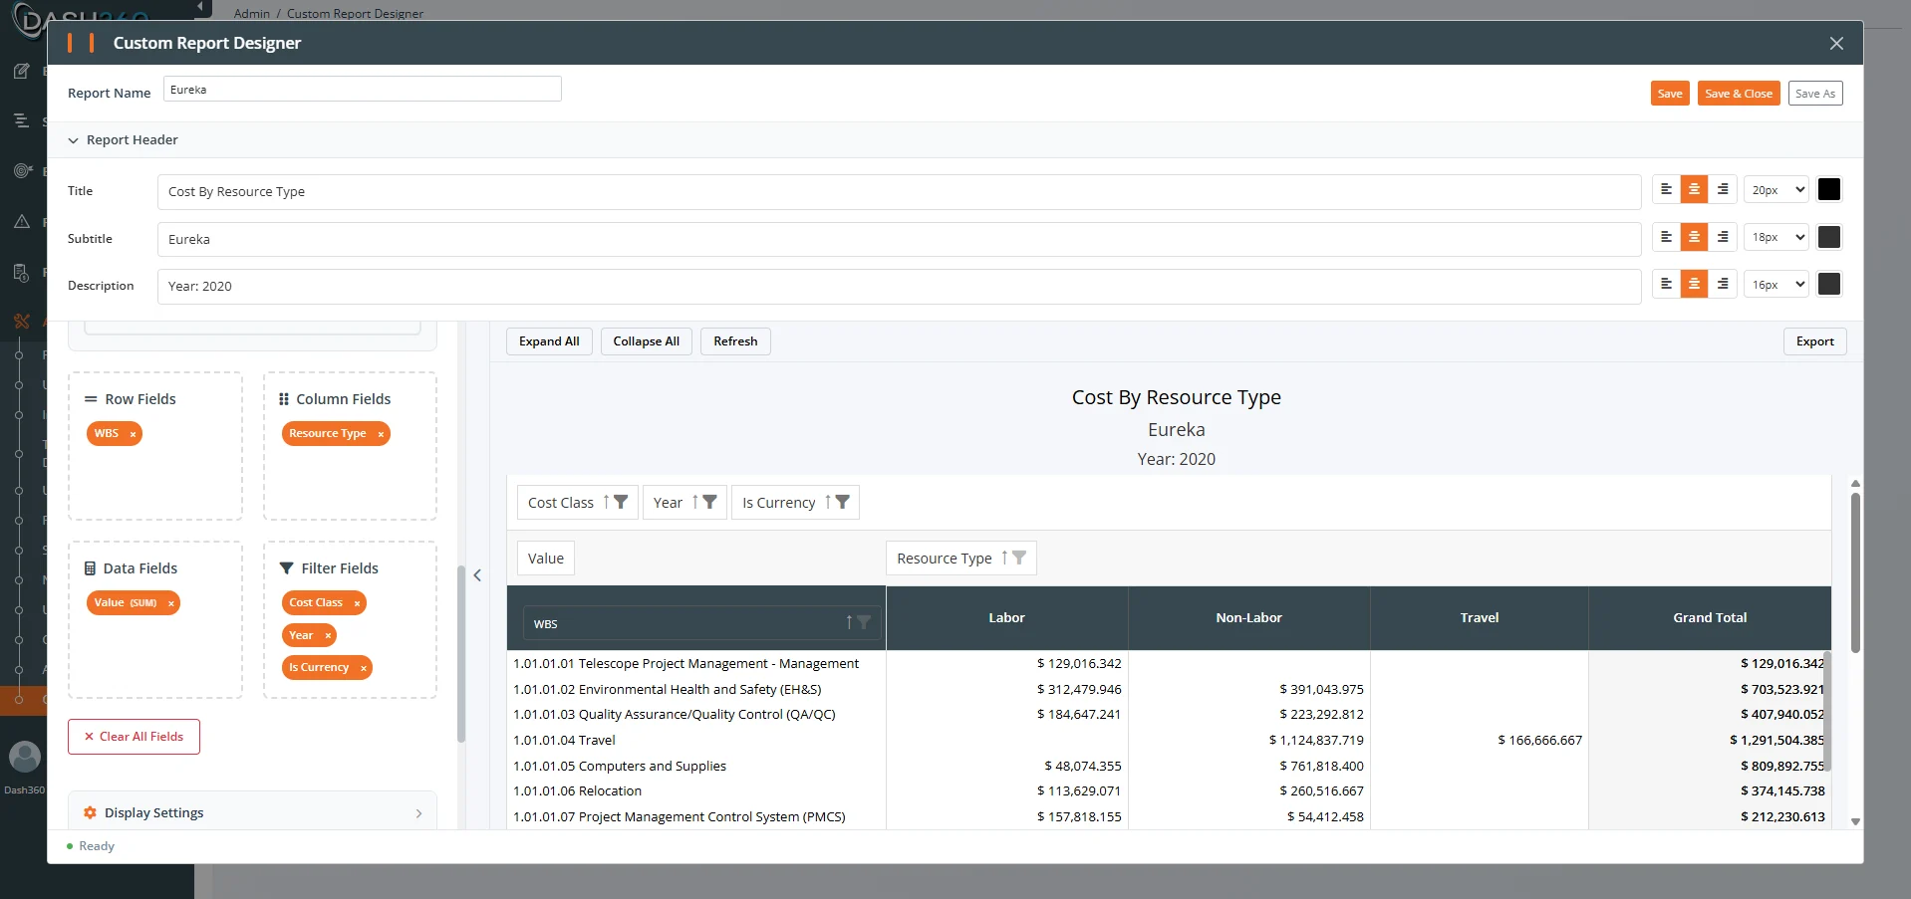1911x899 pixels.
Task: Open the Resource Type column filter funnel
Action: pyautogui.click(x=1019, y=558)
